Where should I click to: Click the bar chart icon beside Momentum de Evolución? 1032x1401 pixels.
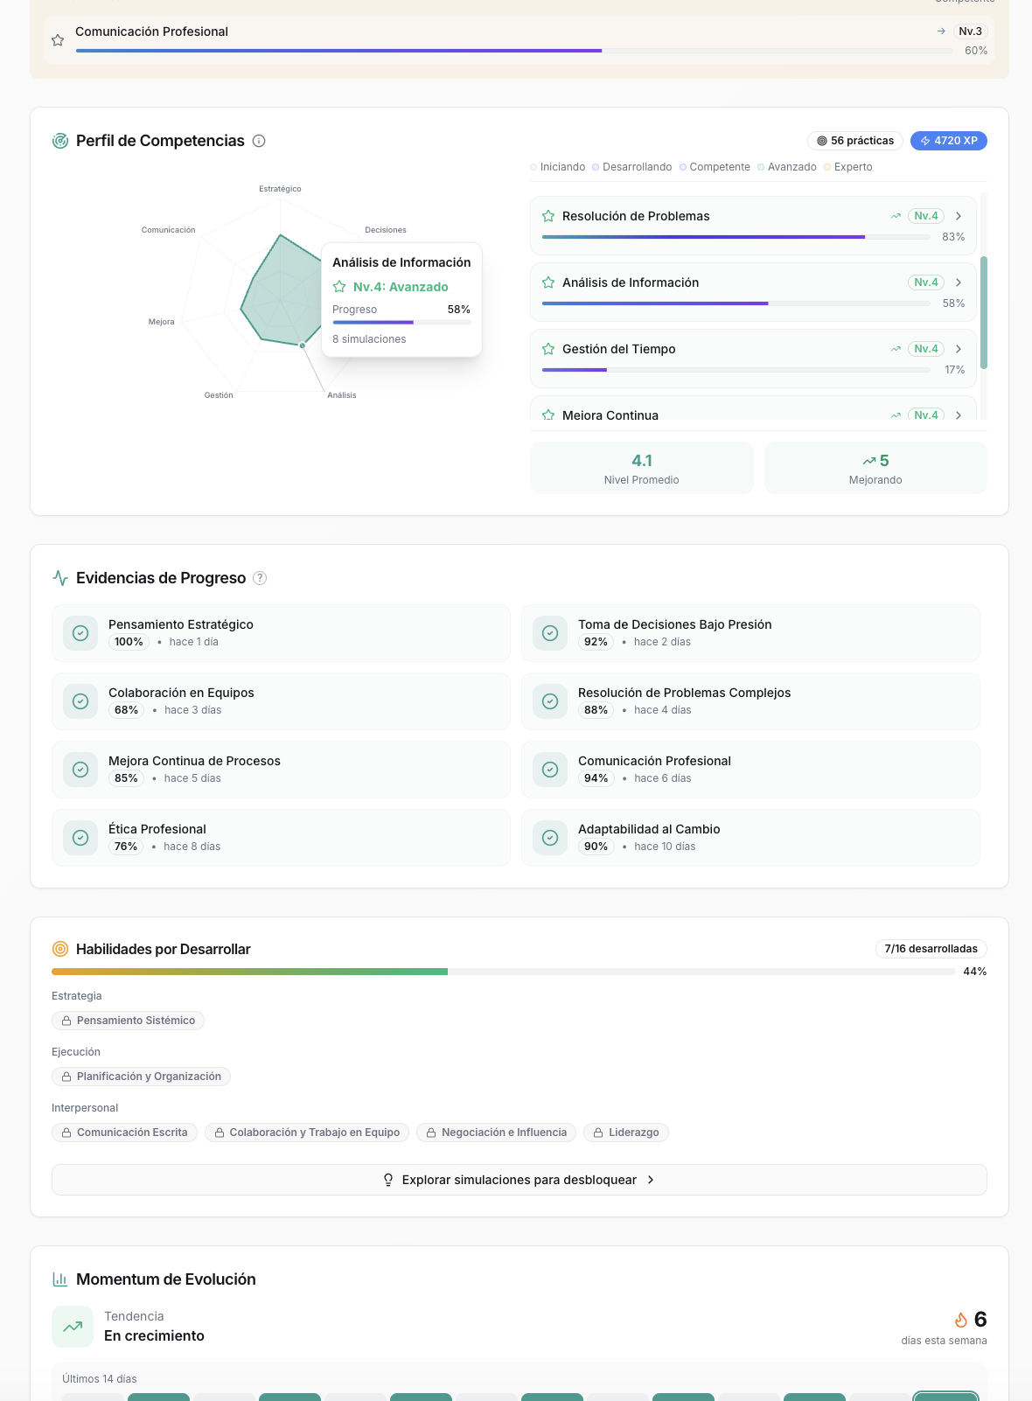pyautogui.click(x=60, y=1279)
